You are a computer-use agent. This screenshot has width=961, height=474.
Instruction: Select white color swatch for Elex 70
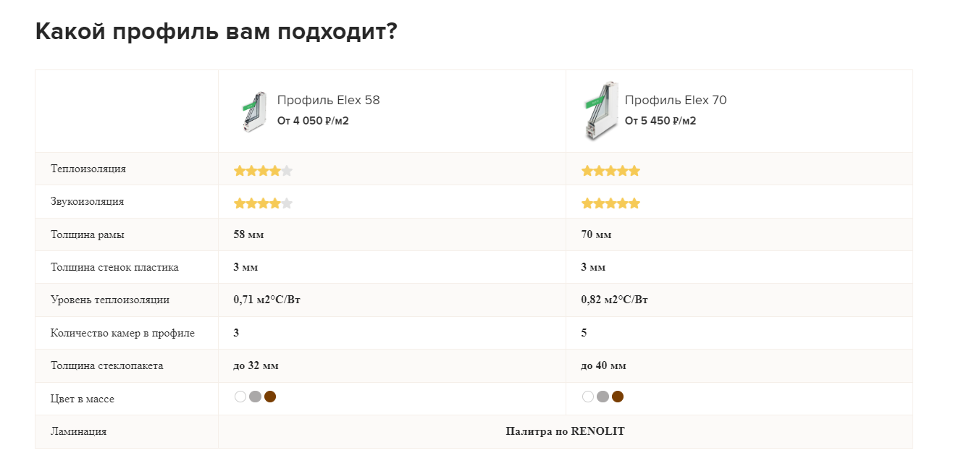click(588, 397)
